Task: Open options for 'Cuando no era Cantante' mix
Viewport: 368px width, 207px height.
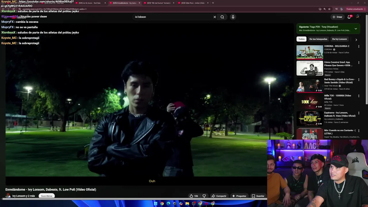Action: point(359,131)
